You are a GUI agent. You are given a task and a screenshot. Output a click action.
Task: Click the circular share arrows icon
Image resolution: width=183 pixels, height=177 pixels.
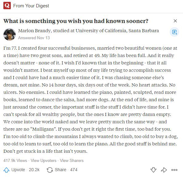50,170
